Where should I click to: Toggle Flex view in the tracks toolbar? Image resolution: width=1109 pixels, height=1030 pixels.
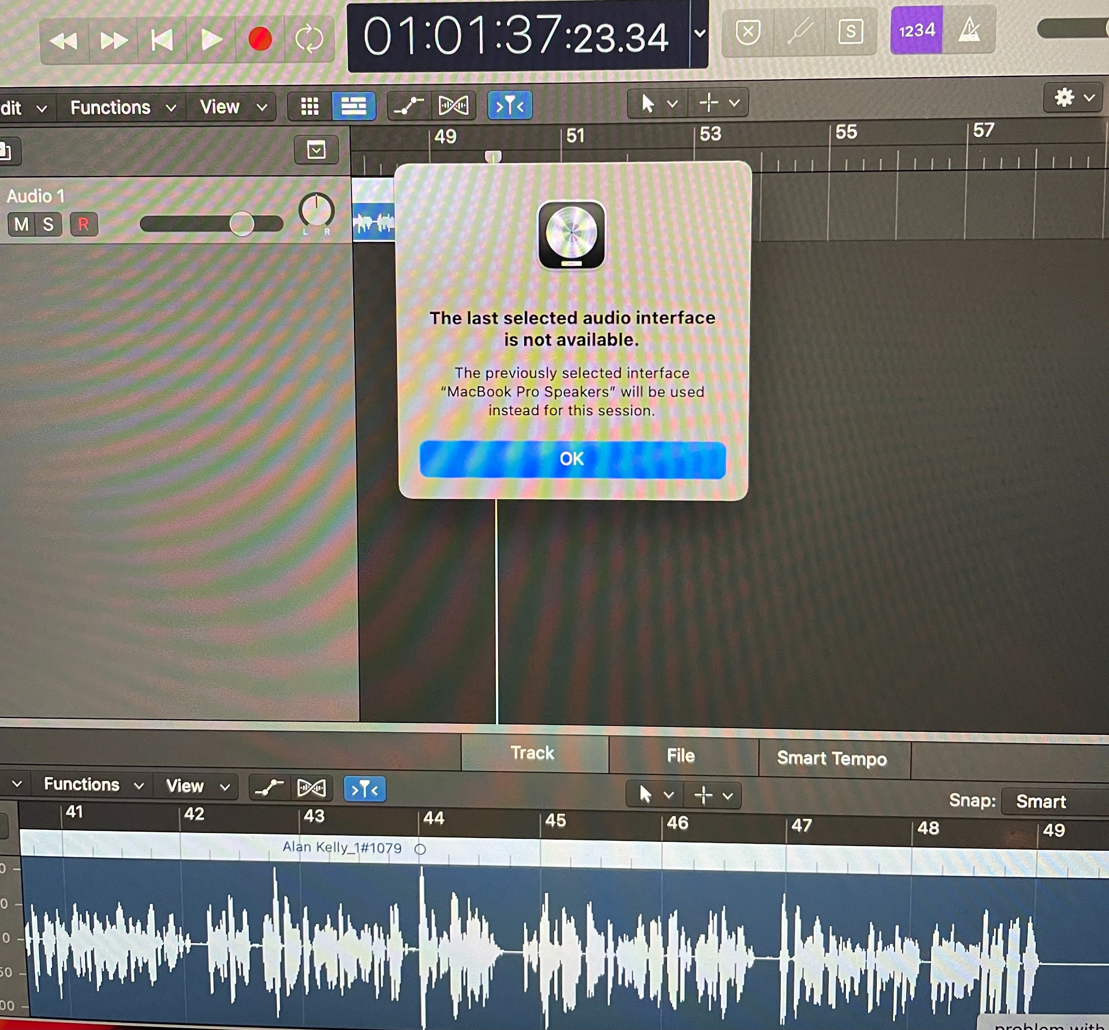(x=453, y=105)
